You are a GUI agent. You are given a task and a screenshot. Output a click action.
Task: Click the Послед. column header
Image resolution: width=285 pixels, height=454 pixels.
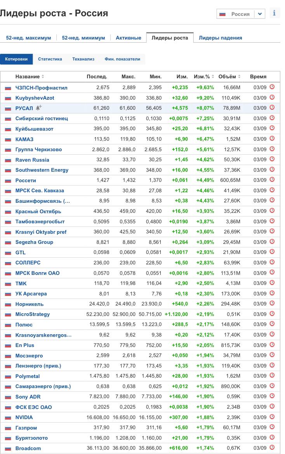97,77
